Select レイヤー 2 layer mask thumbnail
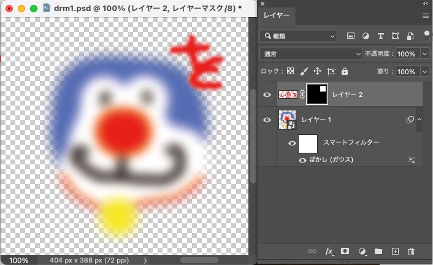 (317, 94)
